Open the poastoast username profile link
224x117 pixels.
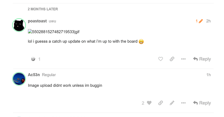pyautogui.click(x=37, y=21)
